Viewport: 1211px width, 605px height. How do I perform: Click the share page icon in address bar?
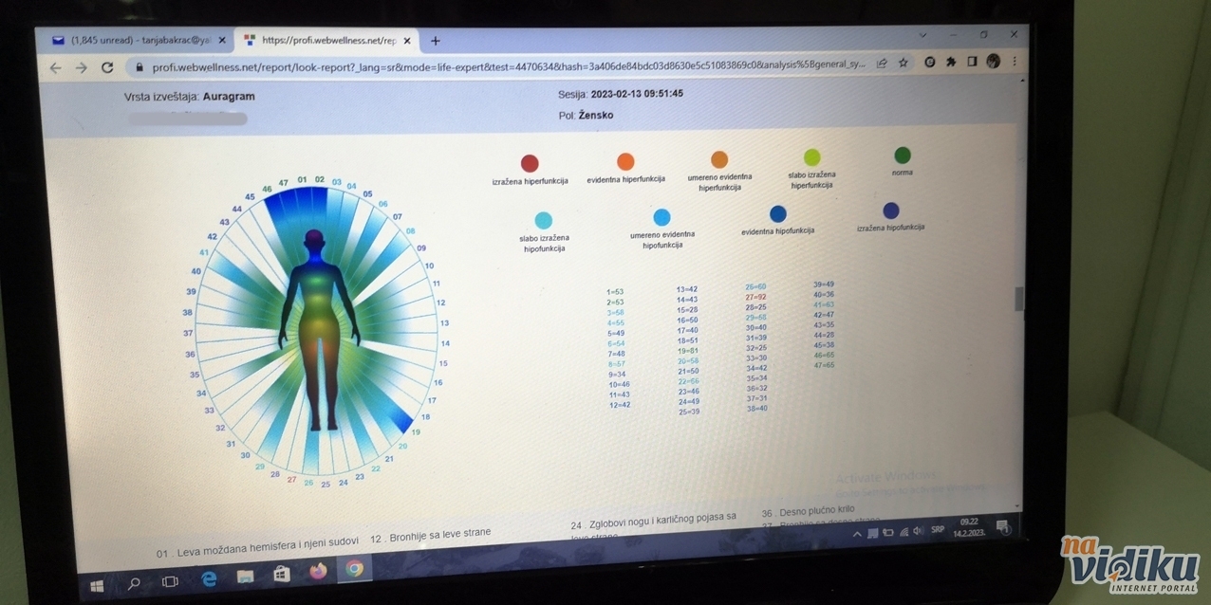click(x=882, y=64)
